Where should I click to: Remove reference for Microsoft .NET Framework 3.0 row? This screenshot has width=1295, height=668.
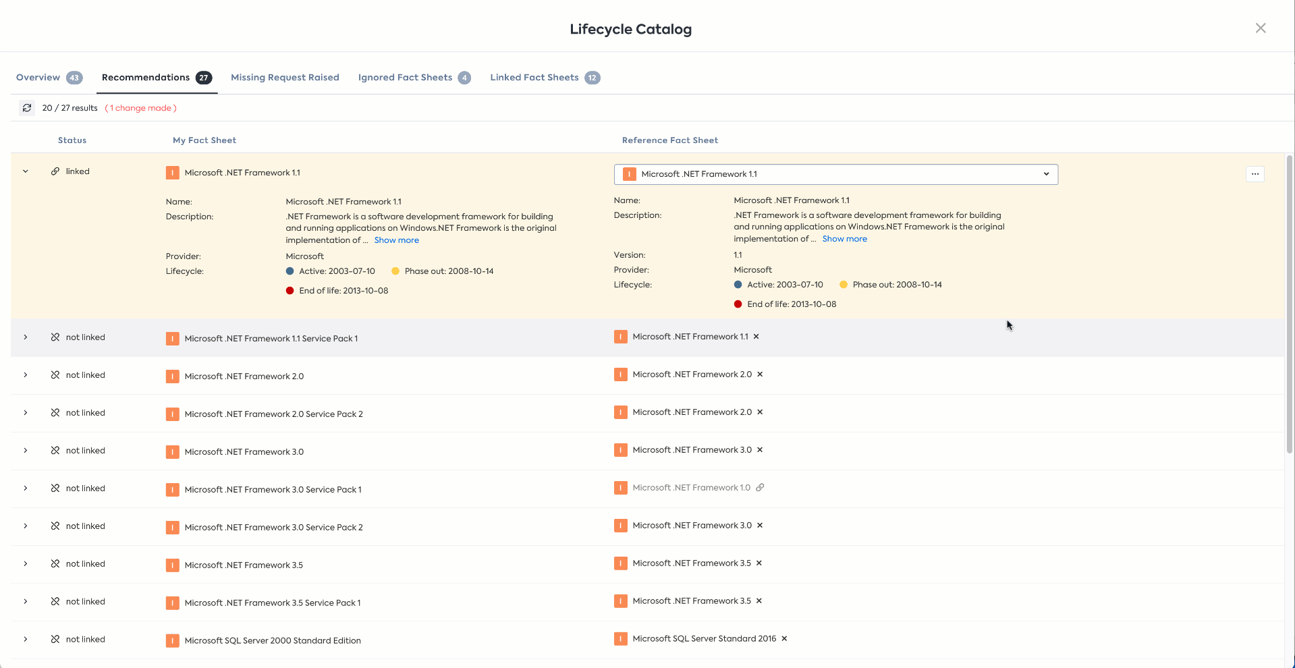coord(760,450)
